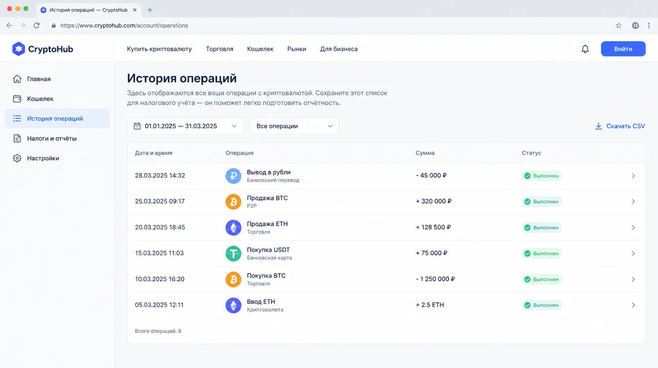Click amount - 1 250 000 ₽
Screen dimensions: 658x368
click(435, 279)
